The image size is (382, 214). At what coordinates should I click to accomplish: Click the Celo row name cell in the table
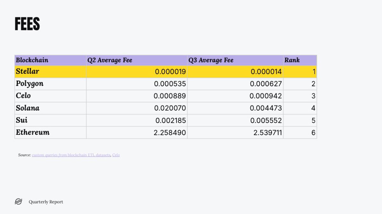point(50,96)
